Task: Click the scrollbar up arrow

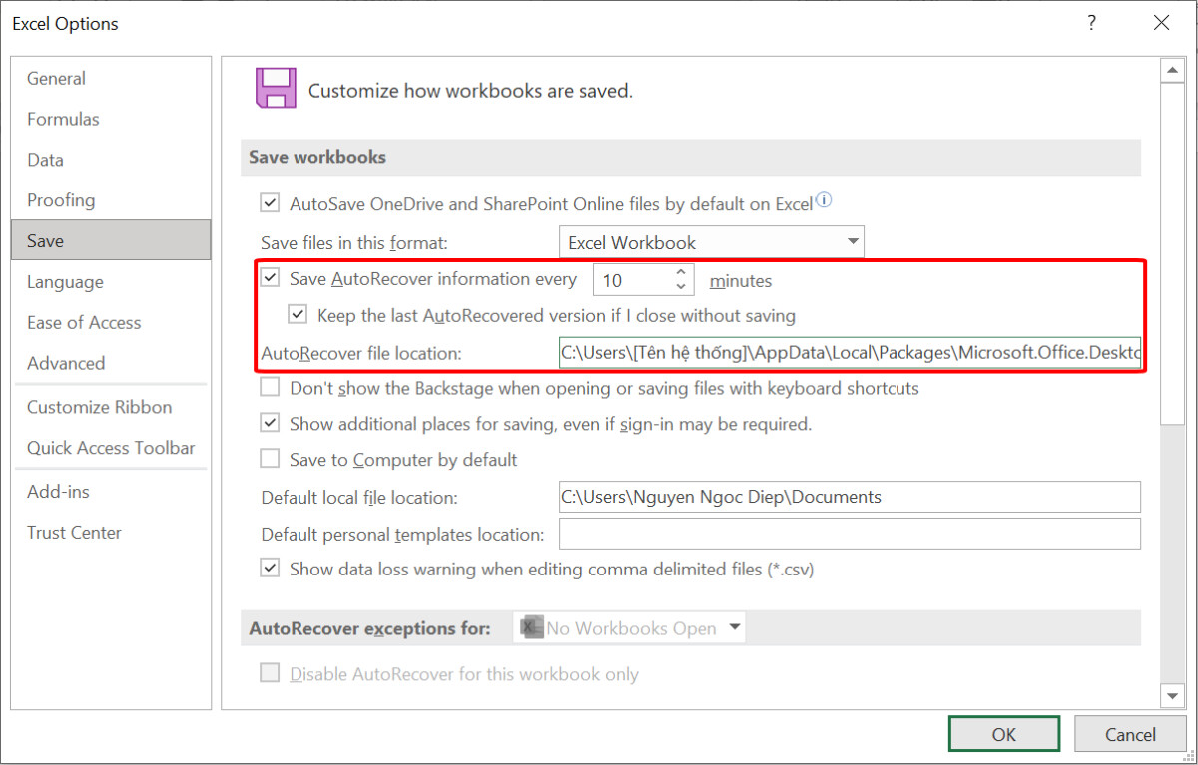Action: [1171, 70]
